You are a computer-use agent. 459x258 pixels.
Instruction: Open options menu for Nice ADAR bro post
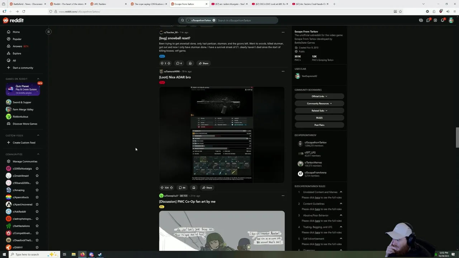pyautogui.click(x=283, y=71)
